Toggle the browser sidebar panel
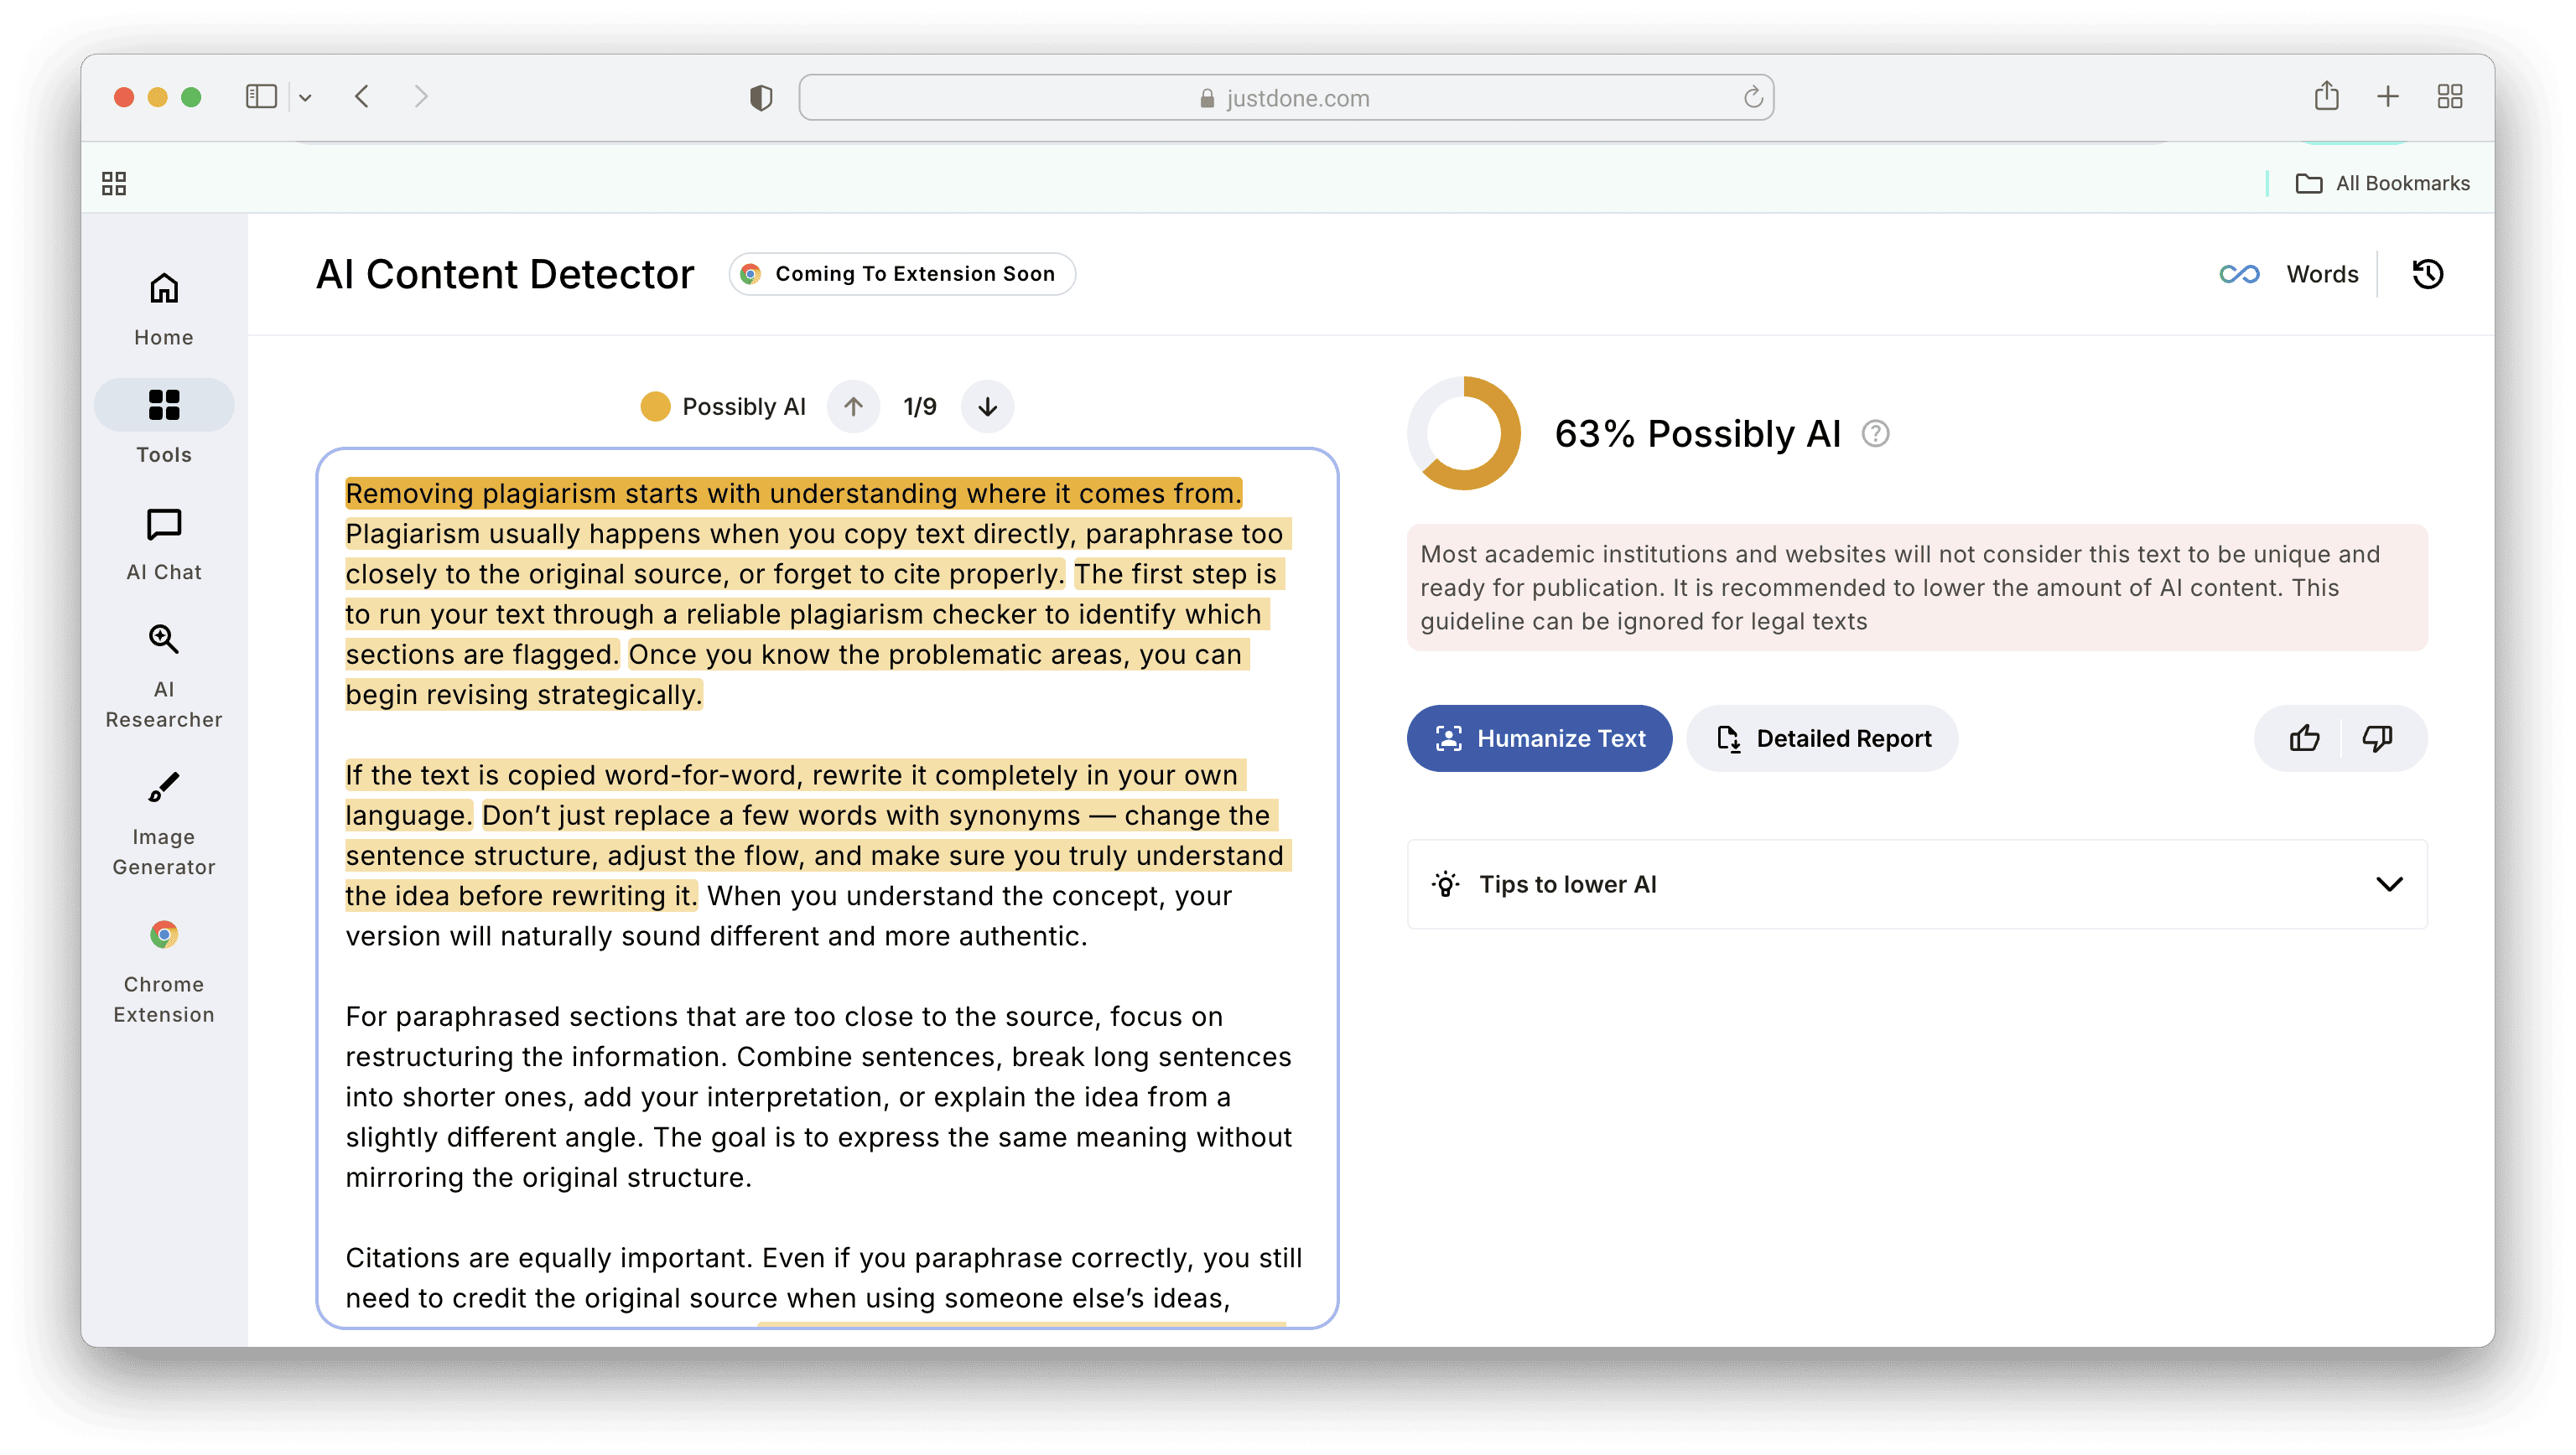This screenshot has height=1455, width=2576. 261,97
